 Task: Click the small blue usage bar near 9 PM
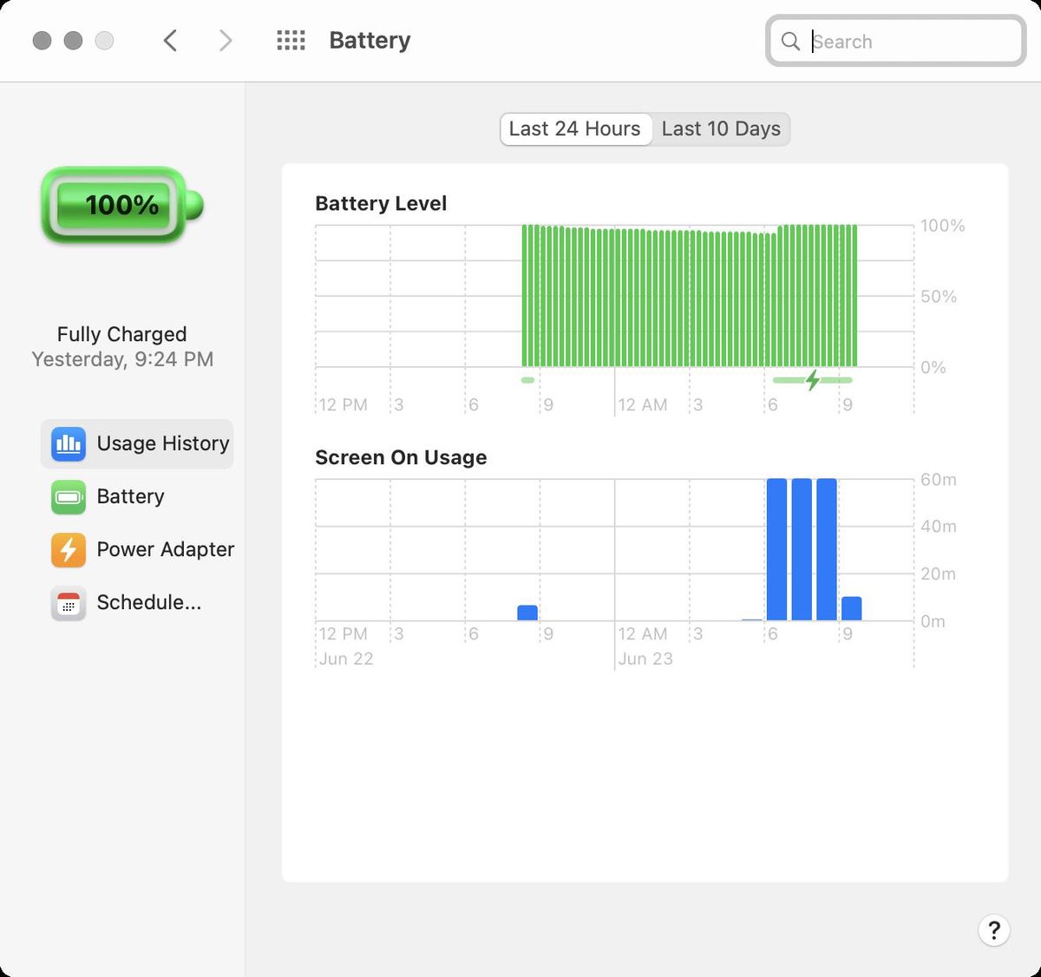tap(527, 613)
